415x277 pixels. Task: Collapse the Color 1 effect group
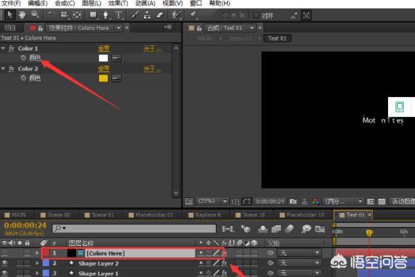click(x=4, y=48)
